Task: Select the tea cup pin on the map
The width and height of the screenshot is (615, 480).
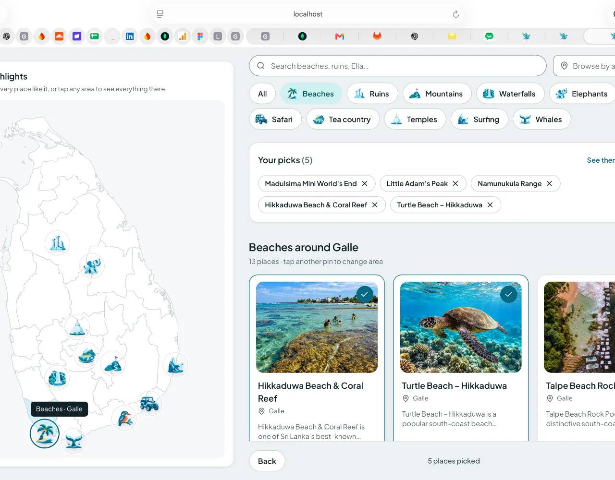Action: (86, 355)
